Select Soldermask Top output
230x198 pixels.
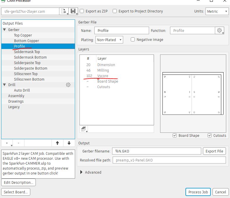[x=27, y=52]
